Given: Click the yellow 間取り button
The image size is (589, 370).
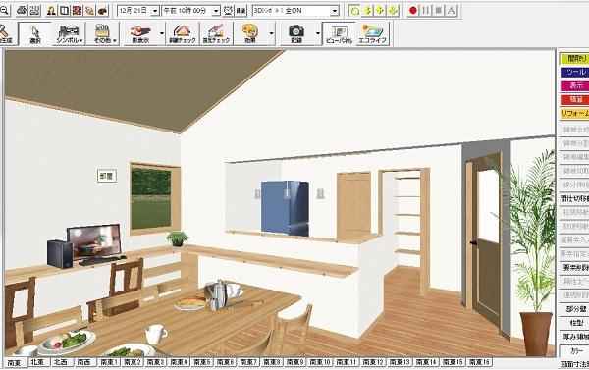Looking at the screenshot, I should point(574,59).
